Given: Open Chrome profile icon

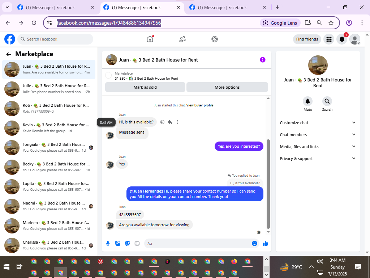Looking at the screenshot, I should coord(349,23).
